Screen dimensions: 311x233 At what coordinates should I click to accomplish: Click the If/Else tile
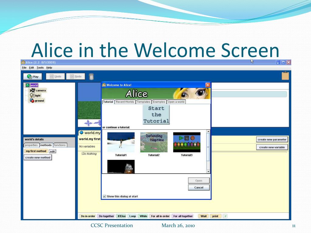pyautogui.click(x=121, y=216)
